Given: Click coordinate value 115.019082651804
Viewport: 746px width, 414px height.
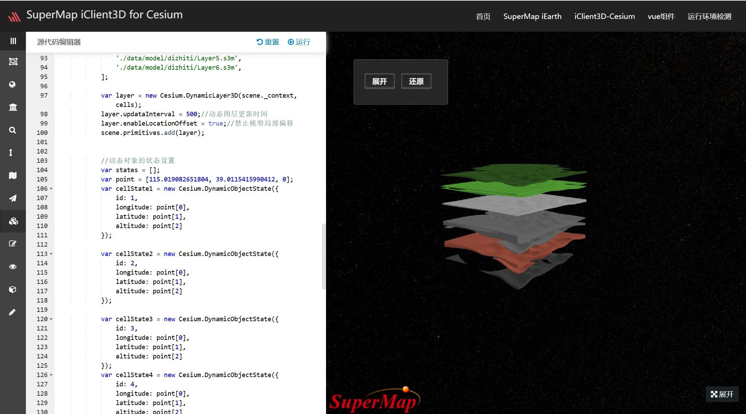Looking at the screenshot, I should [179, 179].
